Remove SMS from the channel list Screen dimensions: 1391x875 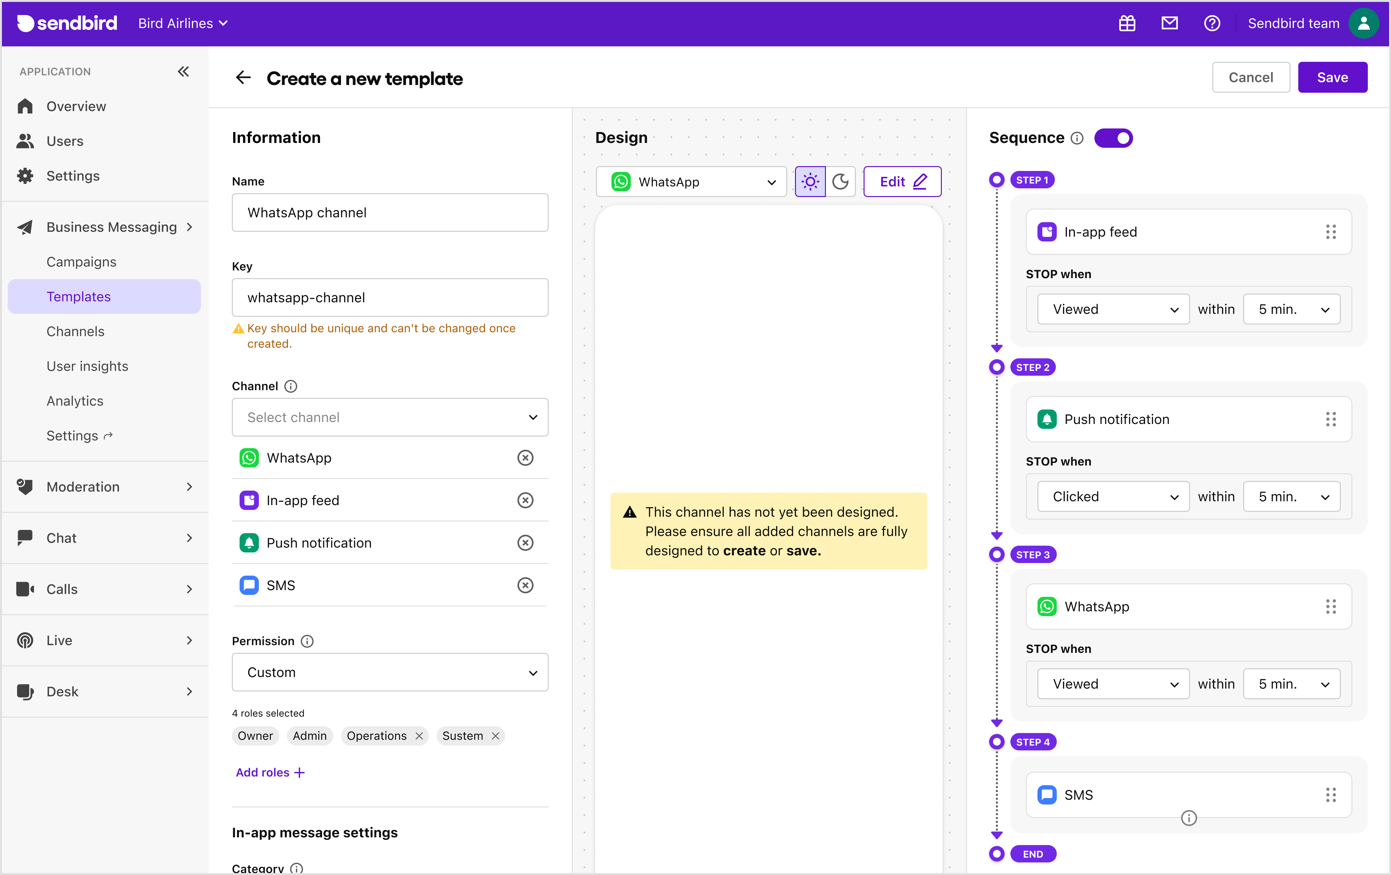point(525,586)
